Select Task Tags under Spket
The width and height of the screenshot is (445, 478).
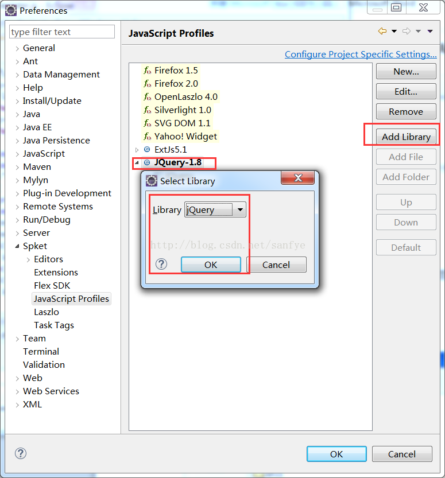pyautogui.click(x=54, y=325)
